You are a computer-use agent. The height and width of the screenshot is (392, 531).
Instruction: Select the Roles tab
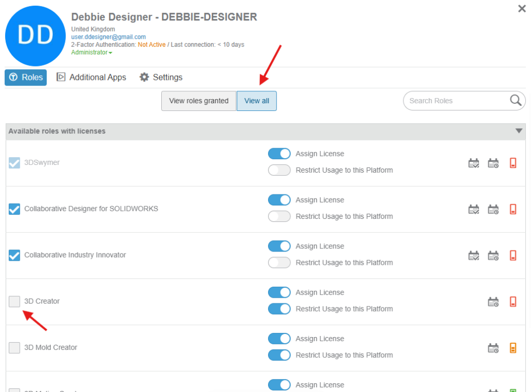25,77
